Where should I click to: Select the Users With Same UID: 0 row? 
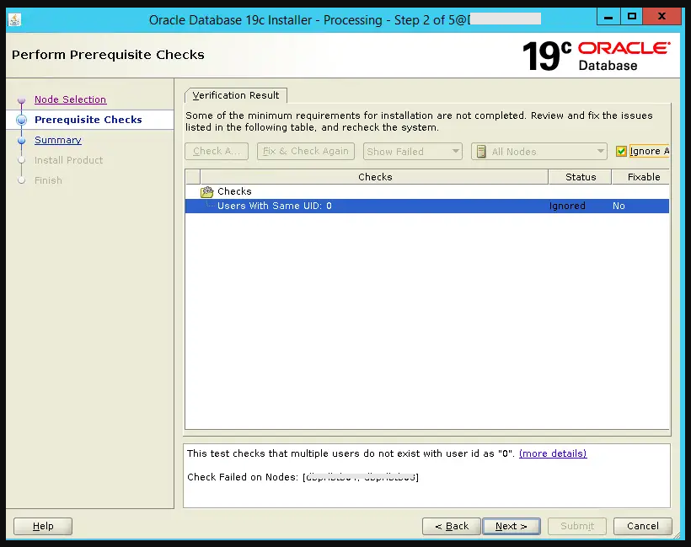click(426, 206)
